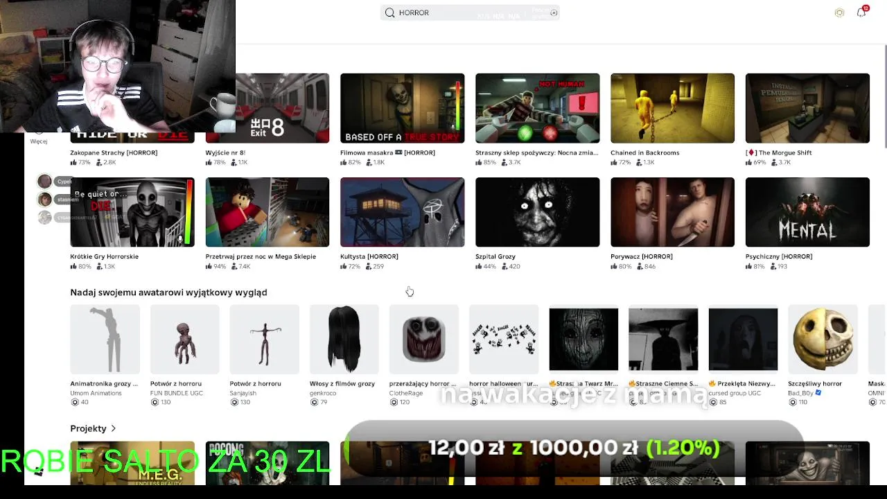Open M.E.G. Endless Reality project thumbnail
The image size is (887, 499).
coord(132,463)
